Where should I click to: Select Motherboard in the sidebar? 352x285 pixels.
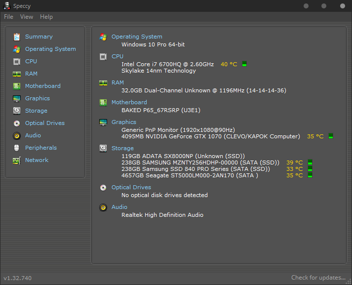click(42, 86)
